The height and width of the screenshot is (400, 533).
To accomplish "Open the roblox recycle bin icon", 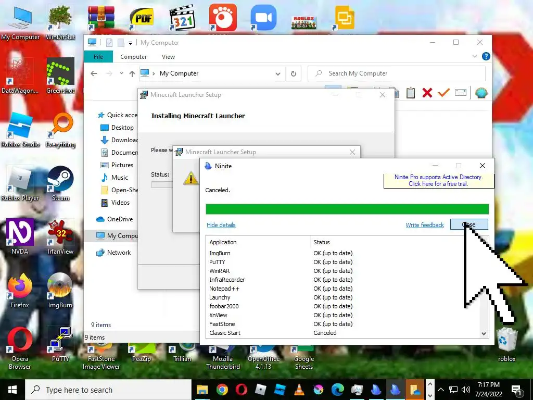I will tap(506, 344).
